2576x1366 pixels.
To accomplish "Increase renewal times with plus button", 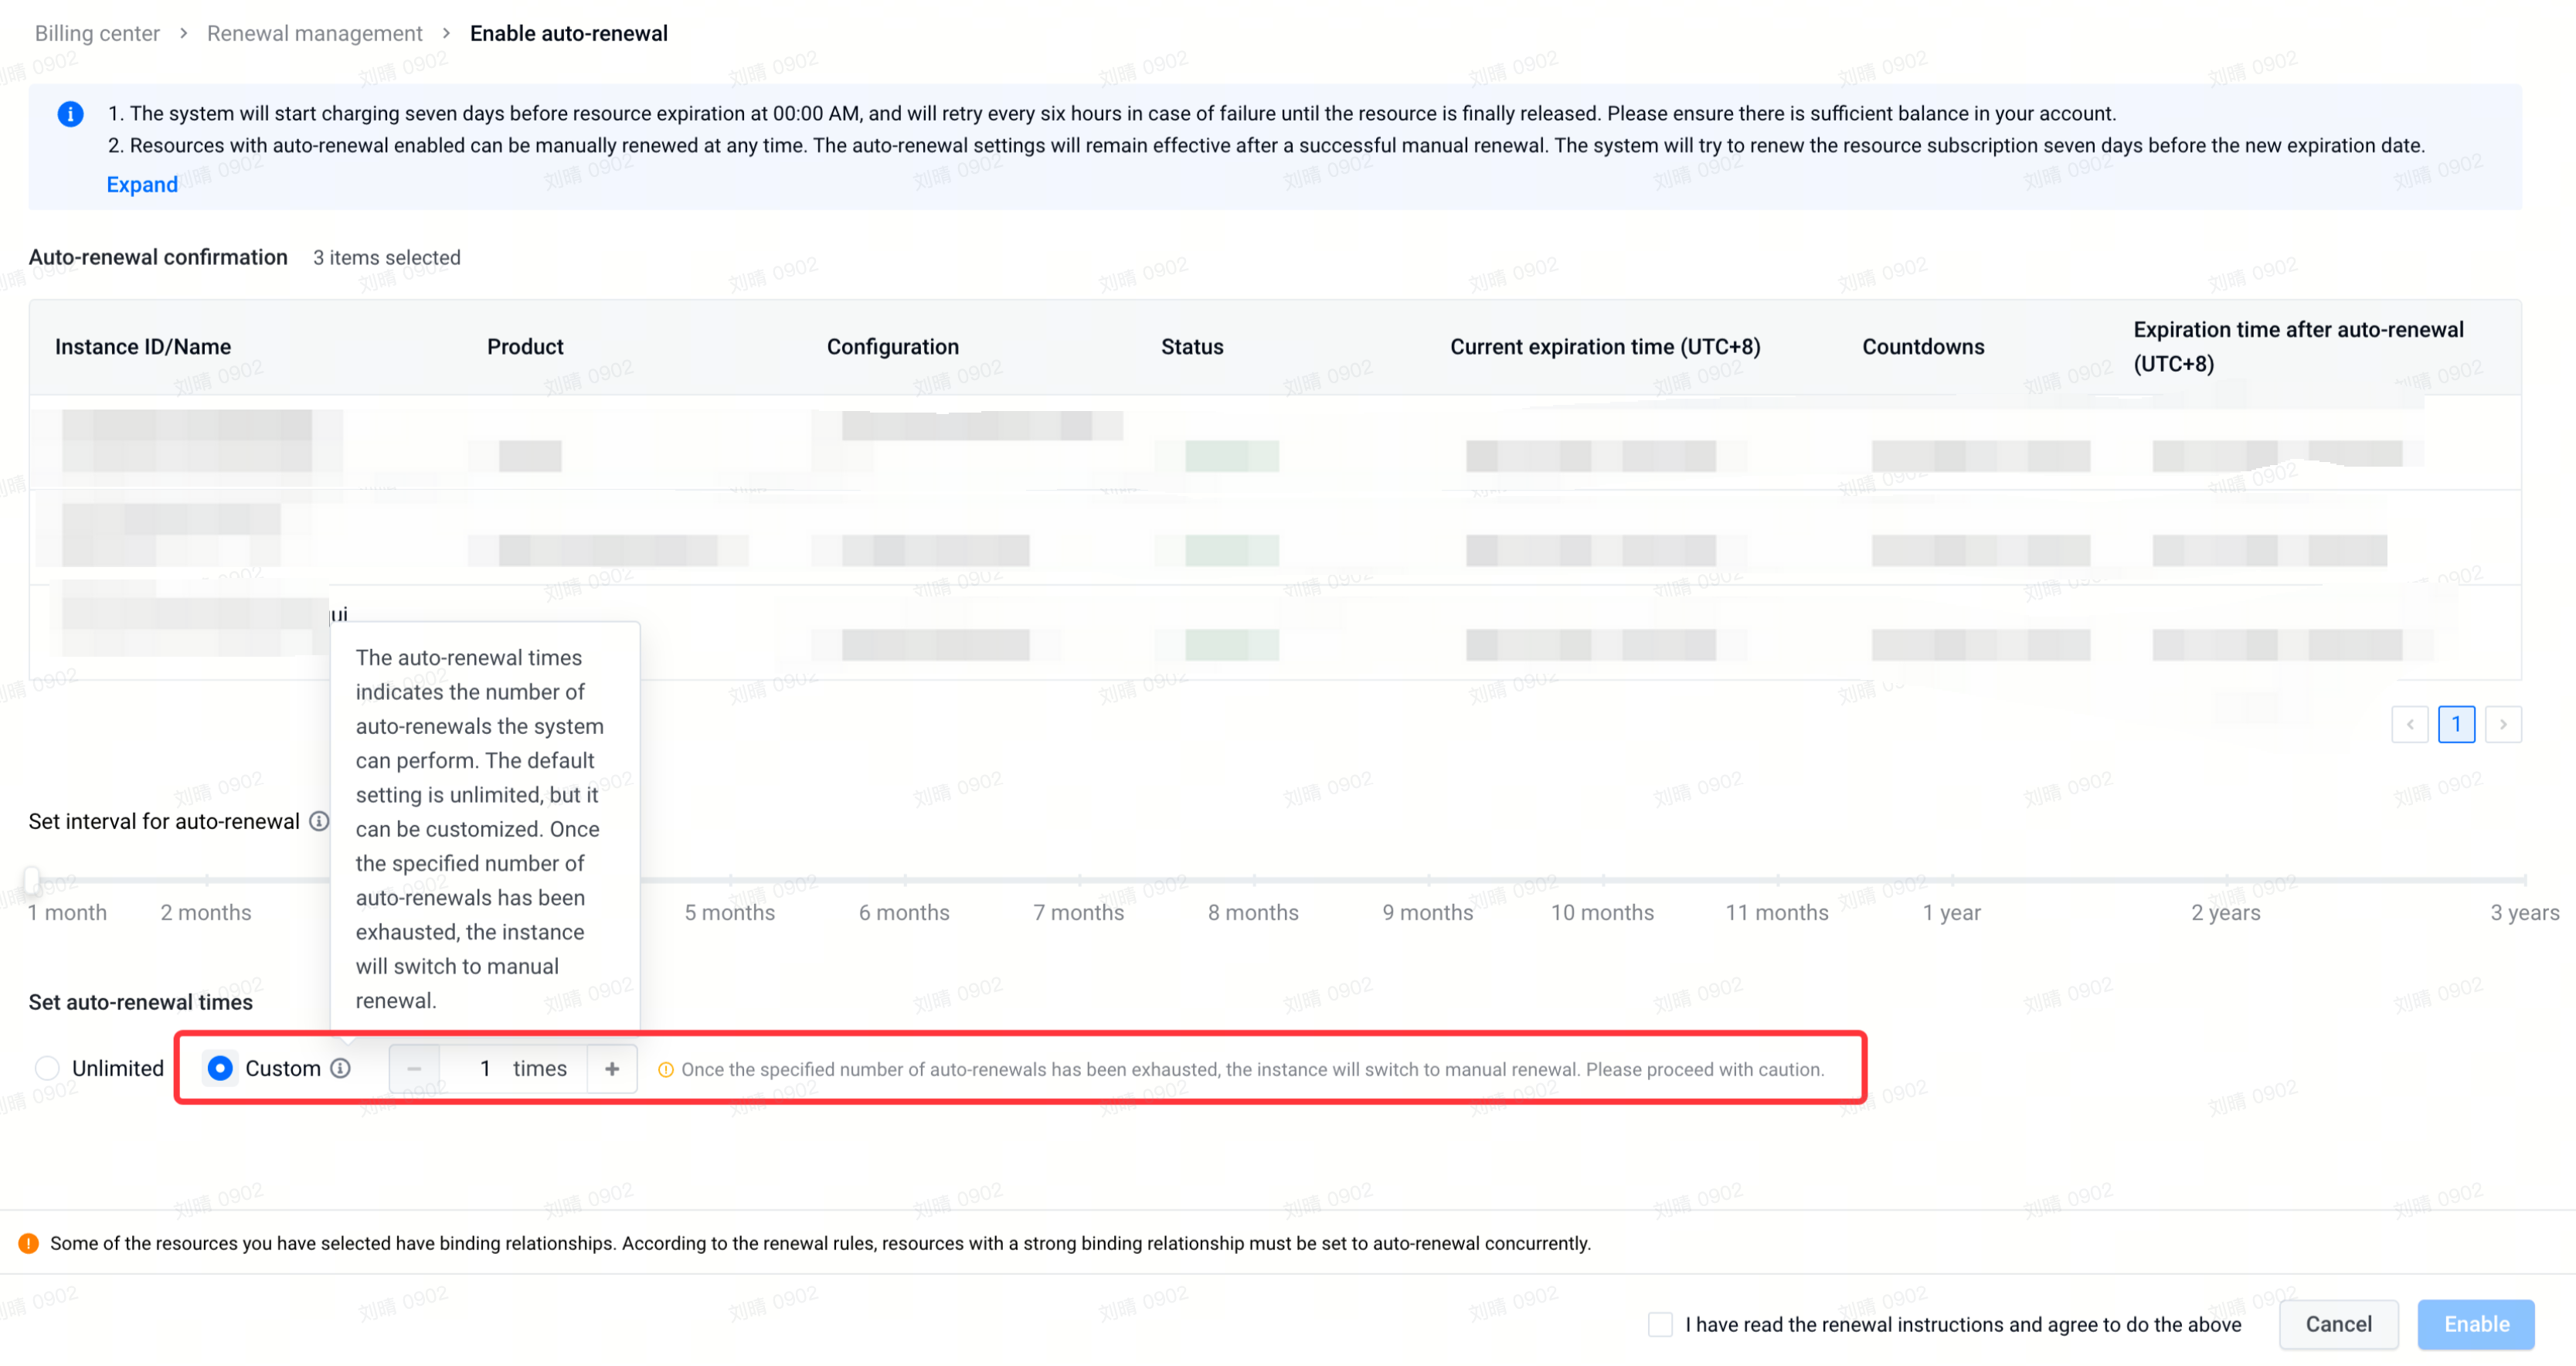I will 612,1068.
